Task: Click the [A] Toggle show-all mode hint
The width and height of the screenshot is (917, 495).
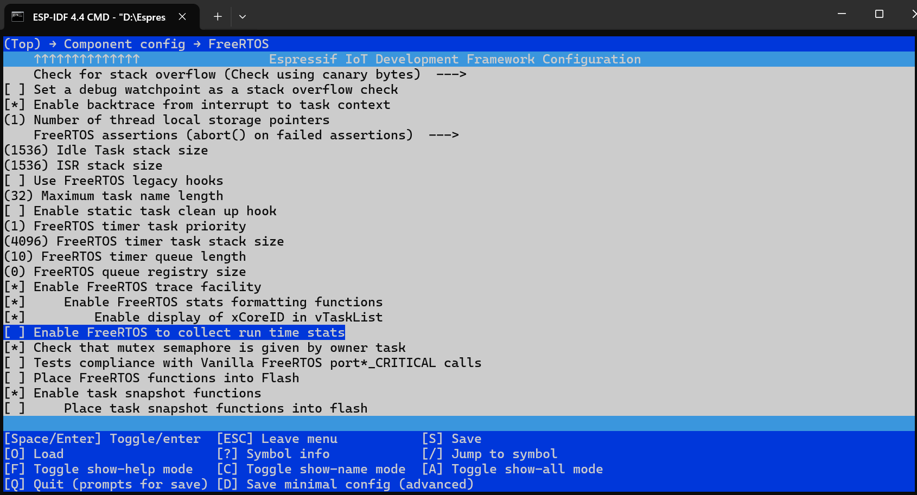Action: click(512, 469)
